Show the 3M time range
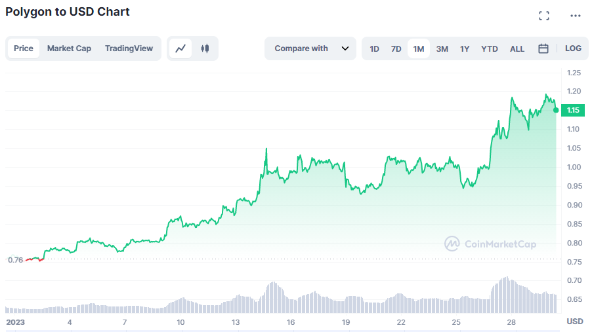The width and height of the screenshot is (592, 332). 442,48
